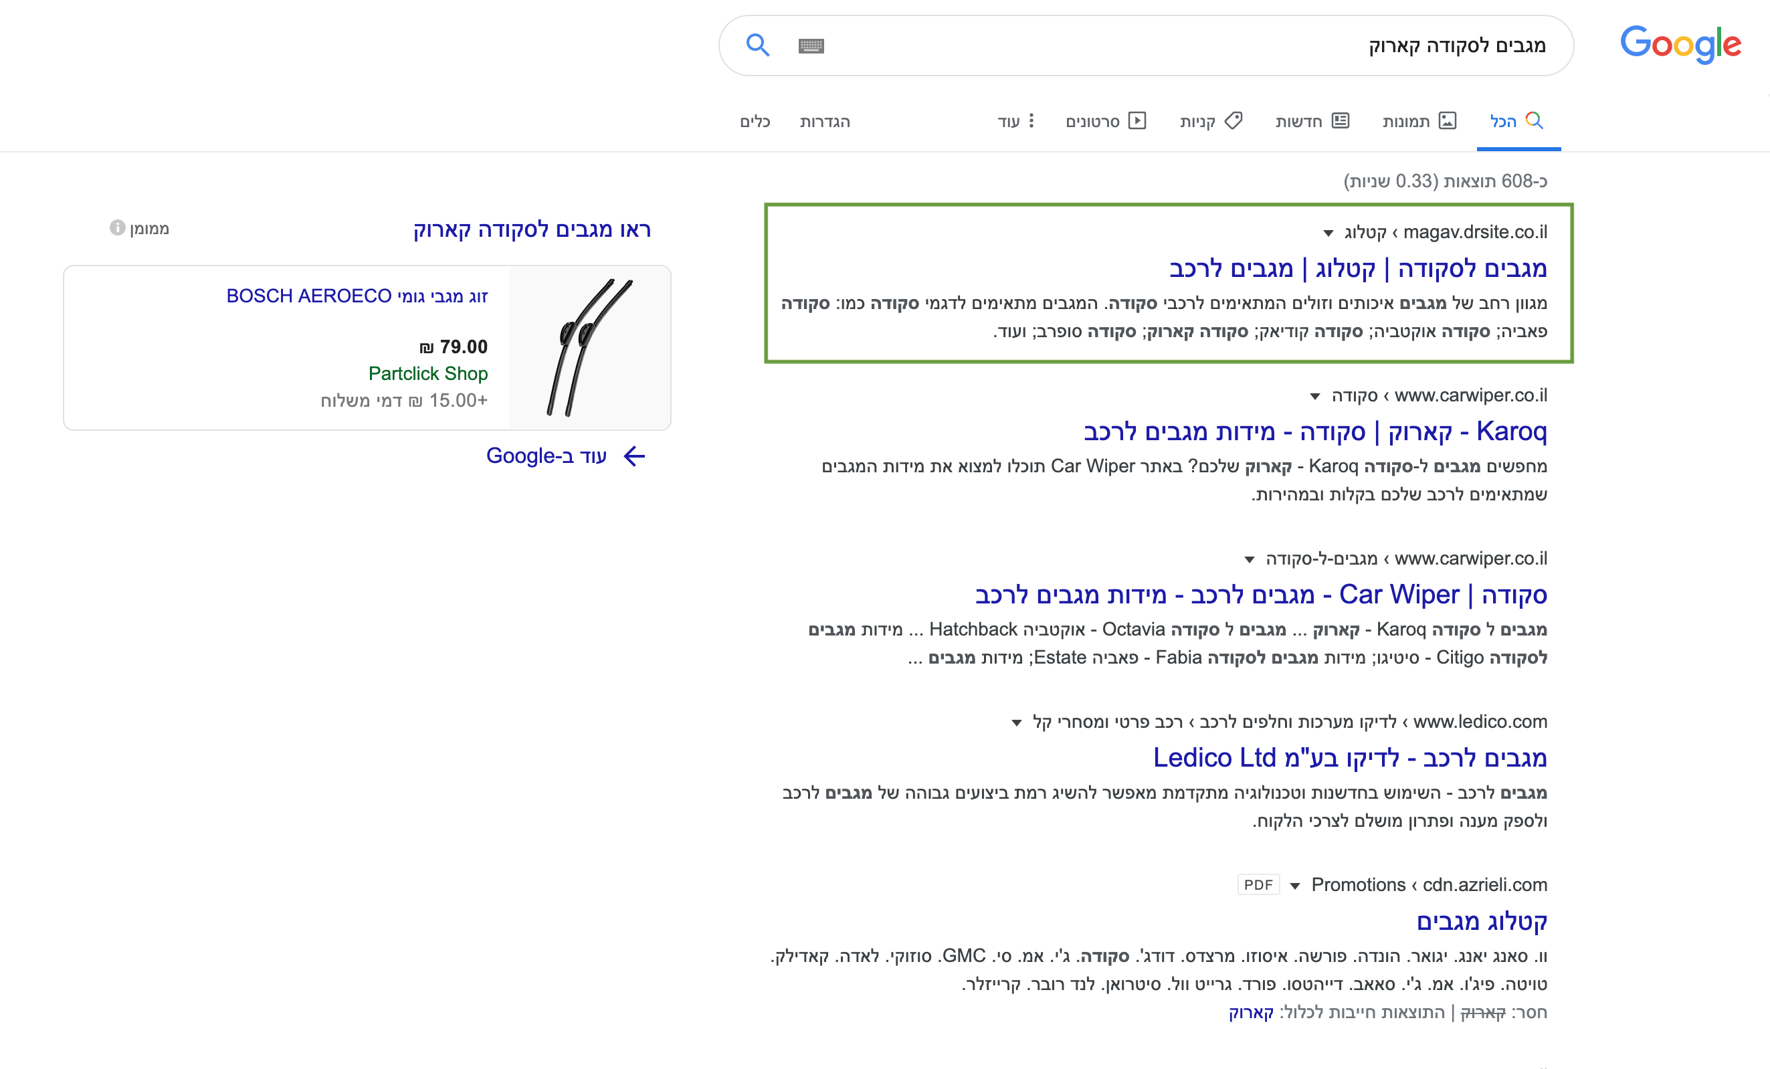Click the blue search magnifier icon

point(757,45)
